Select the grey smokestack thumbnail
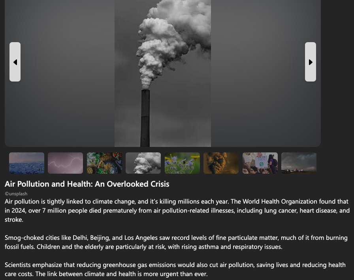The width and height of the screenshot is (354, 280). pyautogui.click(x=143, y=163)
